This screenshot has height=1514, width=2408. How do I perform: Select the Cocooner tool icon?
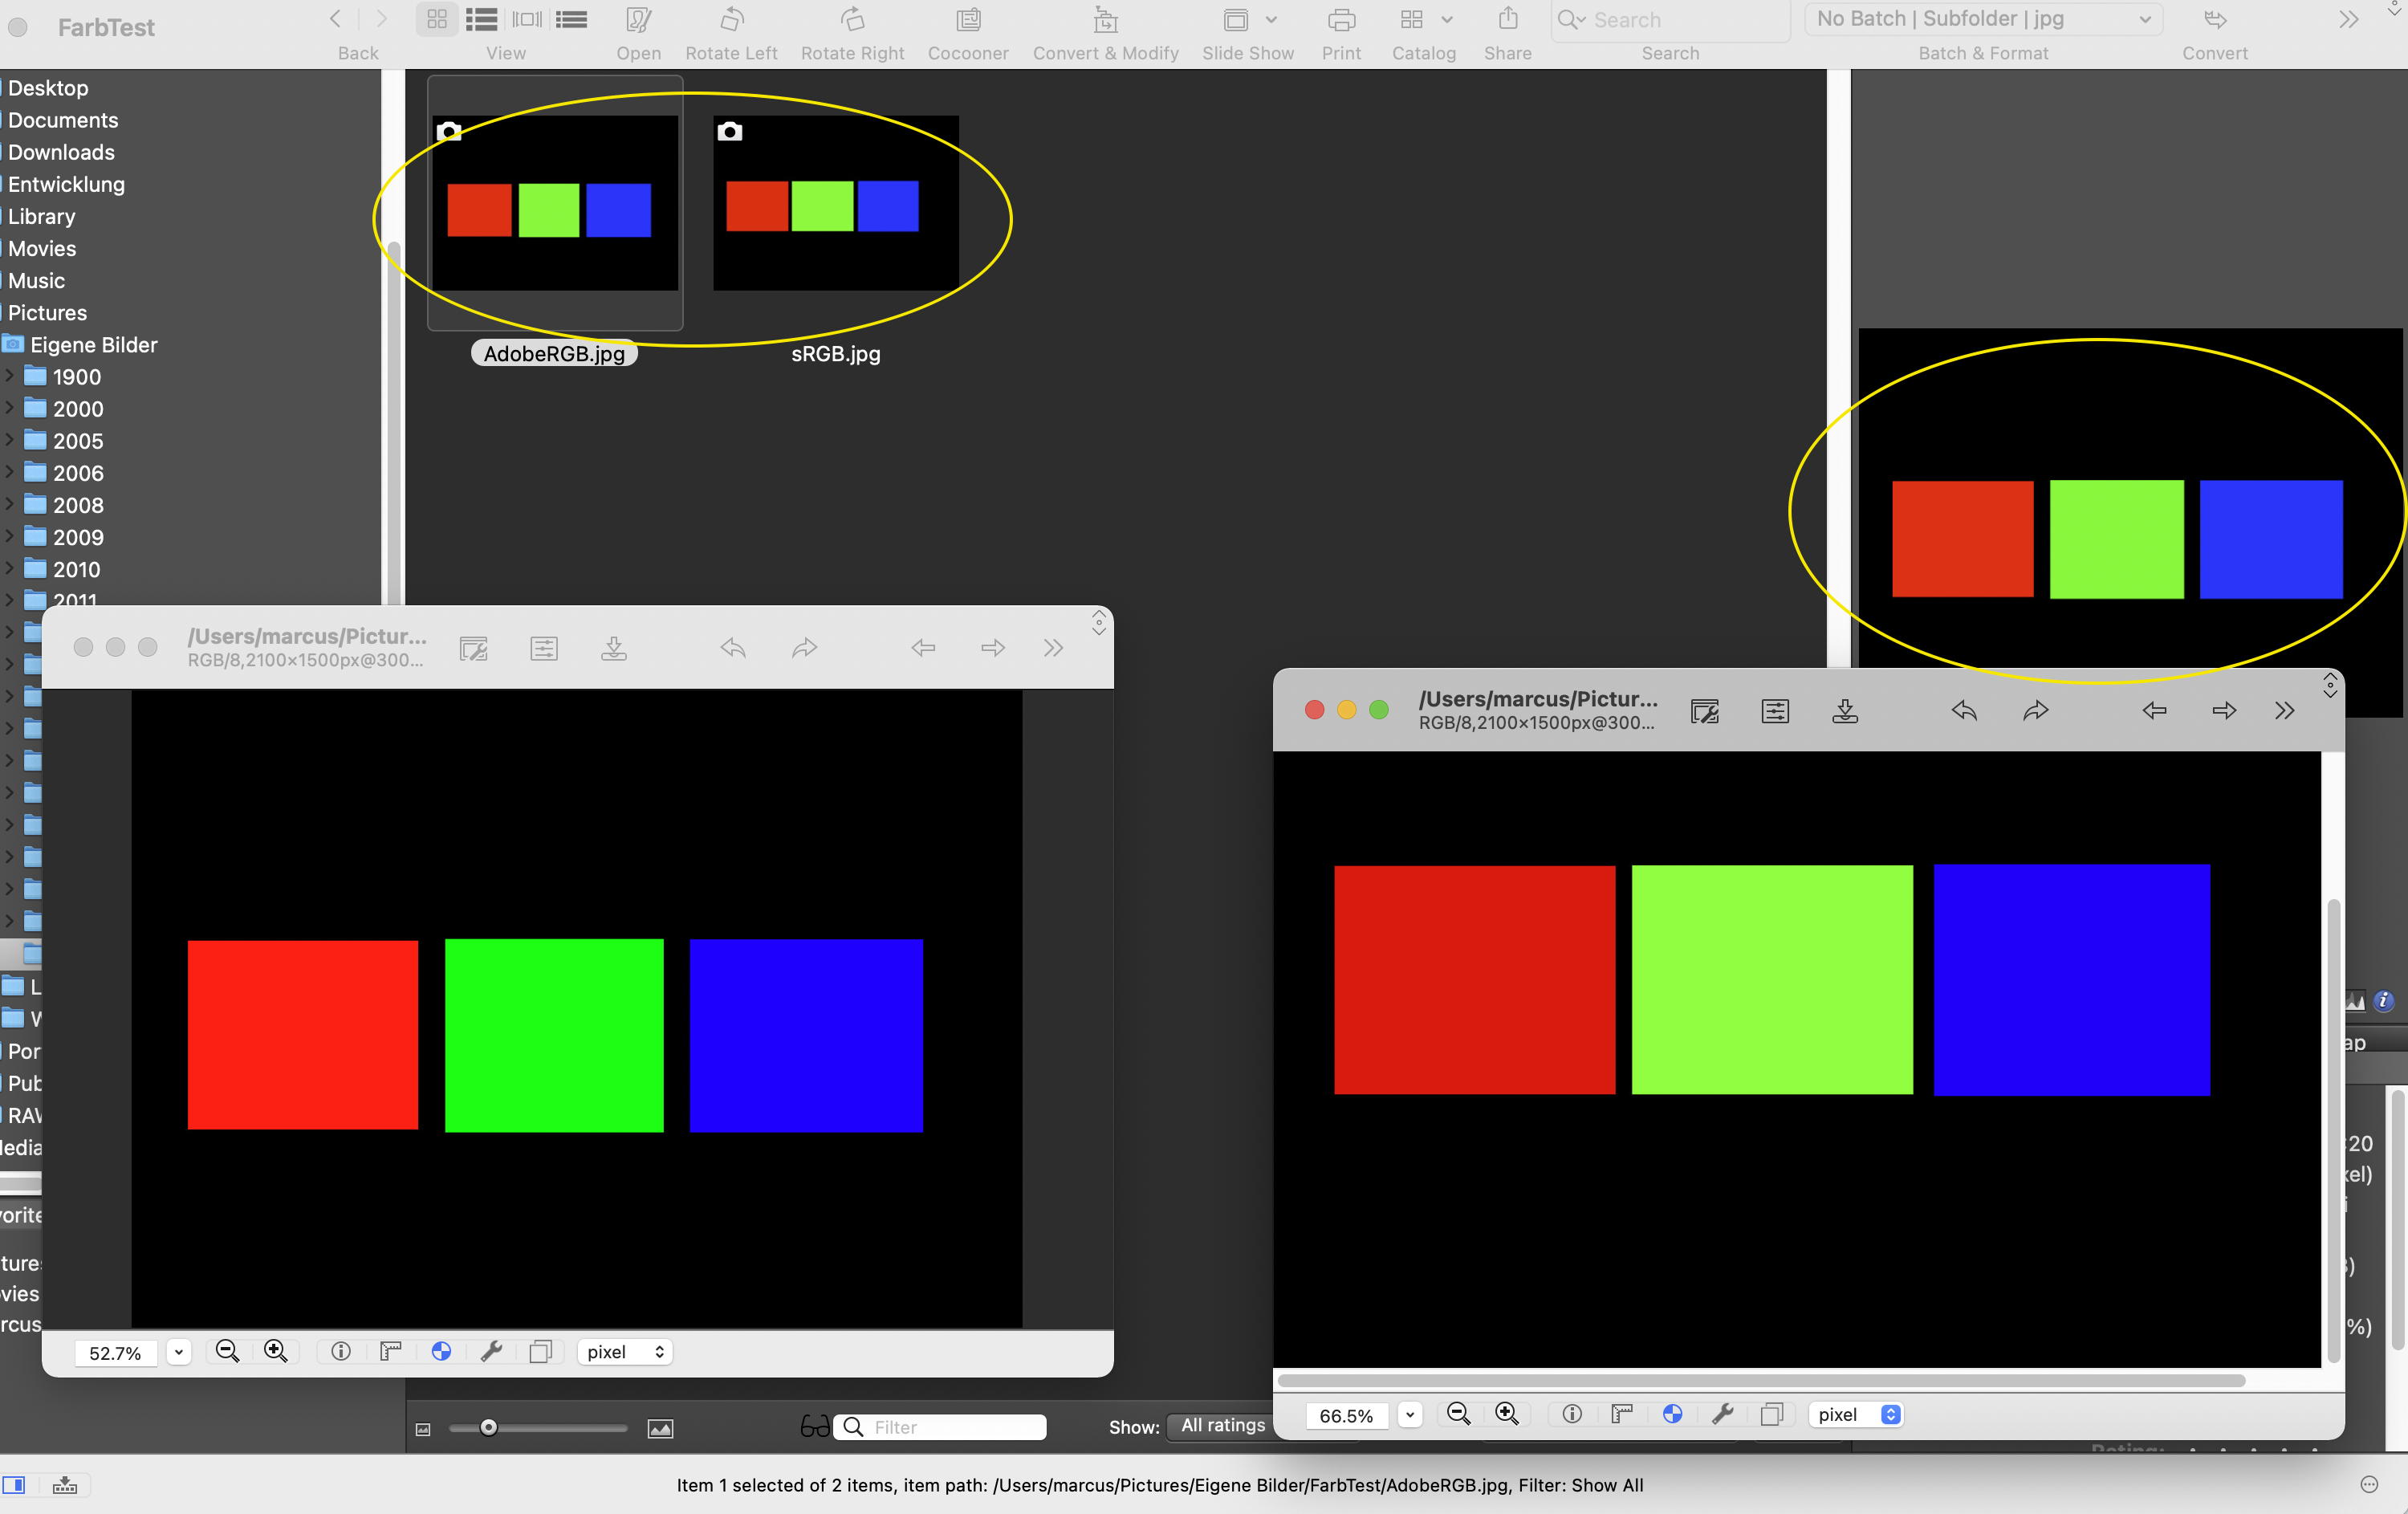[x=970, y=18]
